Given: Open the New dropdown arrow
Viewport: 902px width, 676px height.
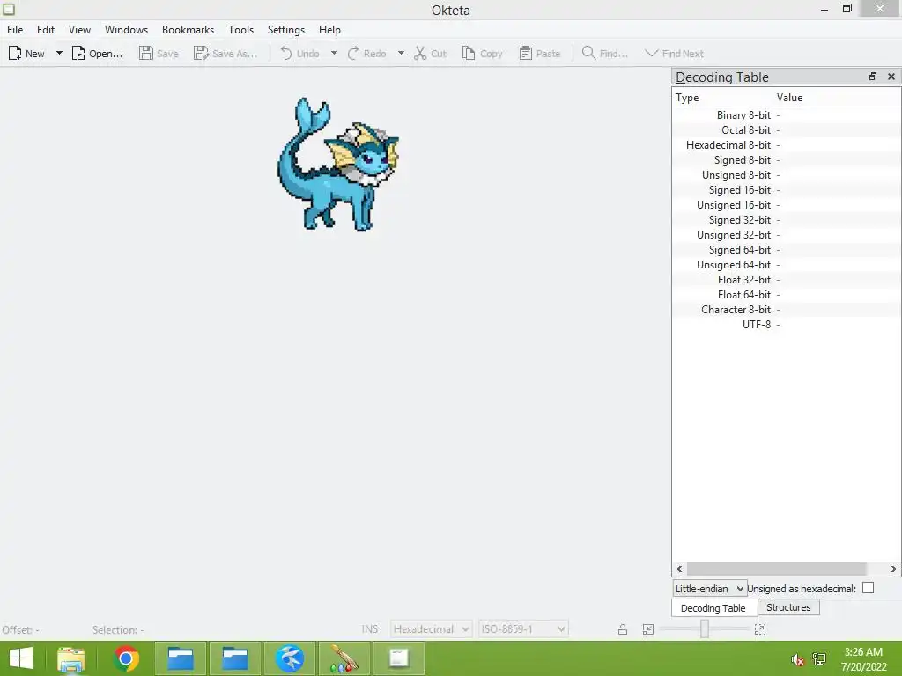Looking at the screenshot, I should (x=59, y=54).
